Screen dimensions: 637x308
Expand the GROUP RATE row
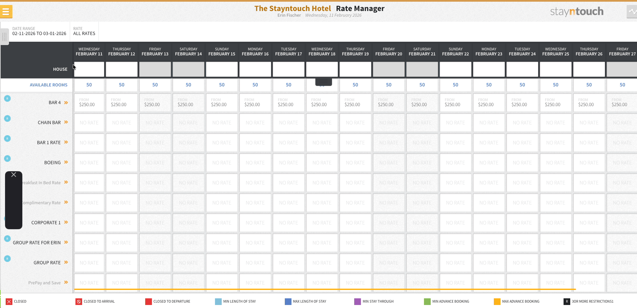point(66,262)
